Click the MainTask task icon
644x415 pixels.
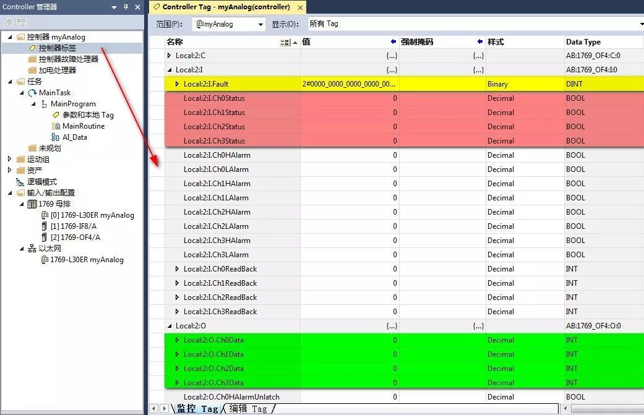(x=32, y=93)
